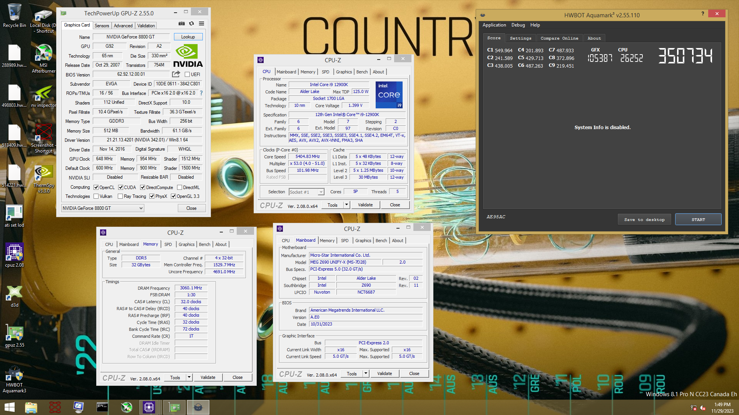Open Graphics tab in CPU-Z Mainboard window
Screen dimensions: 739x415
pyautogui.click(x=363, y=241)
